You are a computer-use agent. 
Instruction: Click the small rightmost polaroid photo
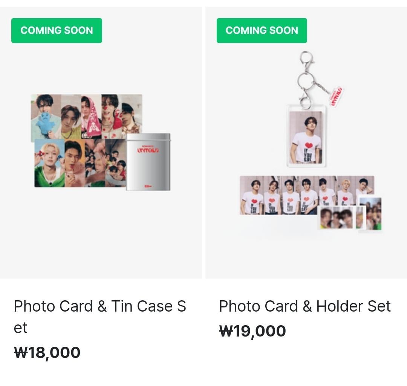[x=371, y=213]
